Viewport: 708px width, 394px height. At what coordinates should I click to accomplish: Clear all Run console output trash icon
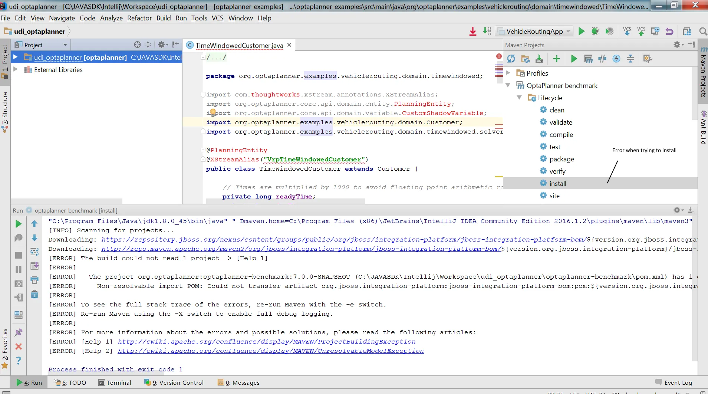[34, 294]
